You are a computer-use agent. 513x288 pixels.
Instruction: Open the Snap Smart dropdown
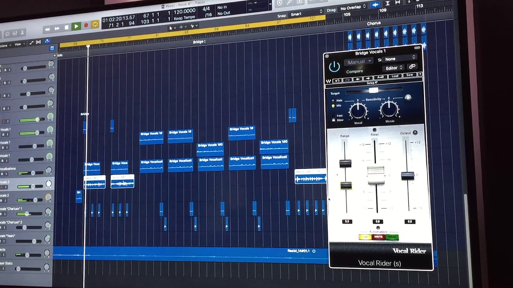pos(306,14)
